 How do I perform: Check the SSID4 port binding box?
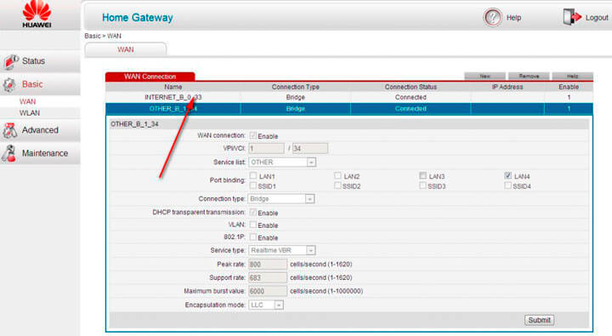tap(507, 185)
